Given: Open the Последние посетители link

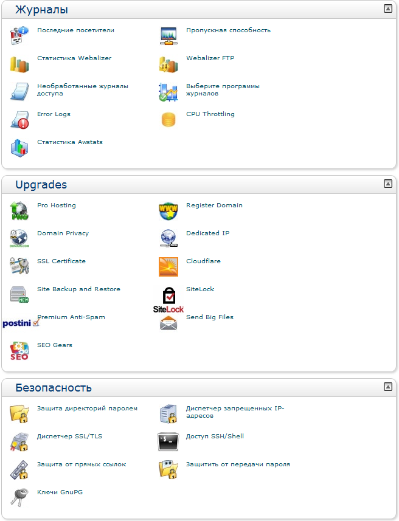Looking at the screenshot, I should point(75,30).
